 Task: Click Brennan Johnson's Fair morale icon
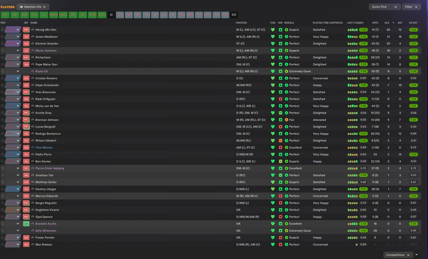tap(287, 120)
